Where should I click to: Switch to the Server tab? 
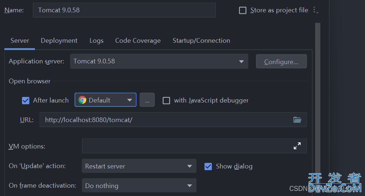[x=20, y=41]
